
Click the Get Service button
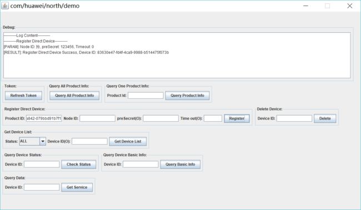[x=77, y=187]
